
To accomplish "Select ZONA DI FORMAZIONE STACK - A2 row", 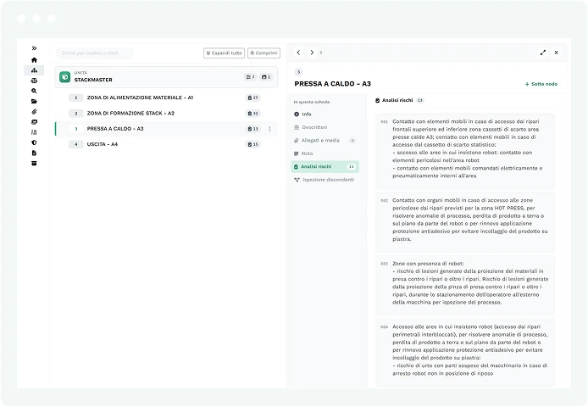I will (166, 113).
